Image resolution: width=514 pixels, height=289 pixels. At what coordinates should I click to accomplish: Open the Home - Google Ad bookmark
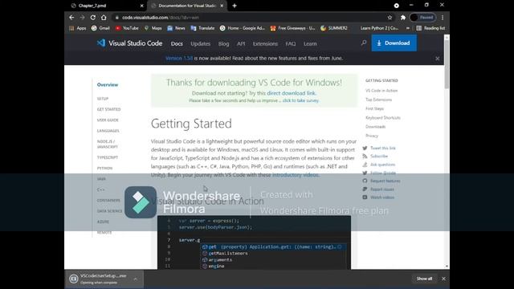coord(243,28)
